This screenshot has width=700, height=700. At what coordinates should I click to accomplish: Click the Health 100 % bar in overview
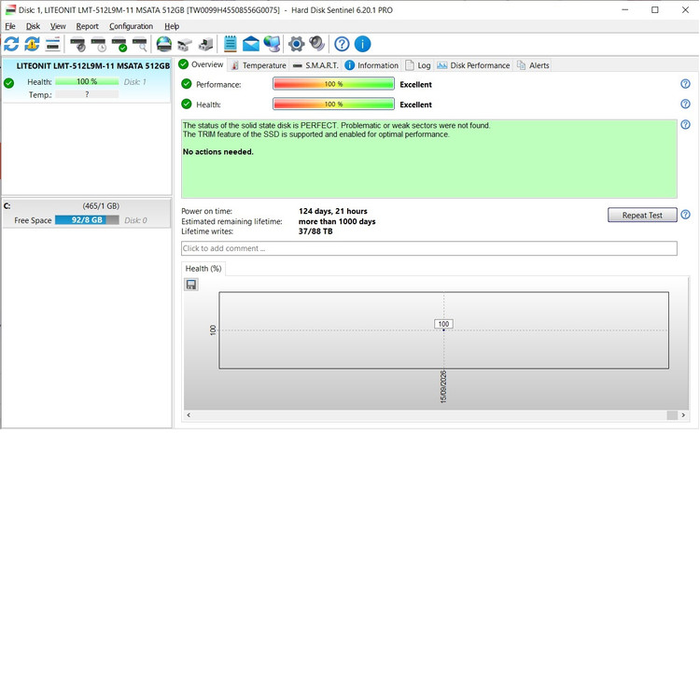coord(333,104)
